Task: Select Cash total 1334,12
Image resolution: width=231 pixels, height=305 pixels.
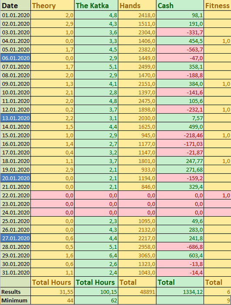Action: coord(180,292)
